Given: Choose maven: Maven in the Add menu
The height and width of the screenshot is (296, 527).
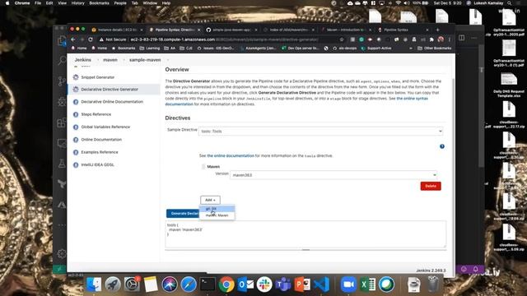Looking at the screenshot, I should (x=217, y=215).
